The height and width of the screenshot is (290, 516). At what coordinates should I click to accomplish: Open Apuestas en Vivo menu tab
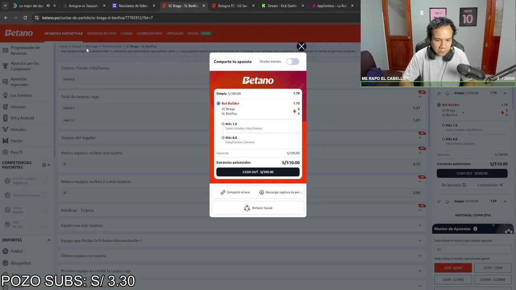pos(102,33)
